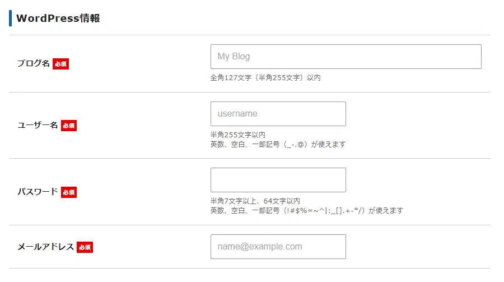Screen dimensions: 504x282
Task: Click the ユーザー名 field label
Action: coord(38,126)
